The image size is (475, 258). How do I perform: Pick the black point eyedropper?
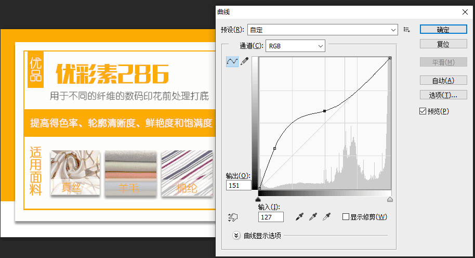tap(300, 217)
